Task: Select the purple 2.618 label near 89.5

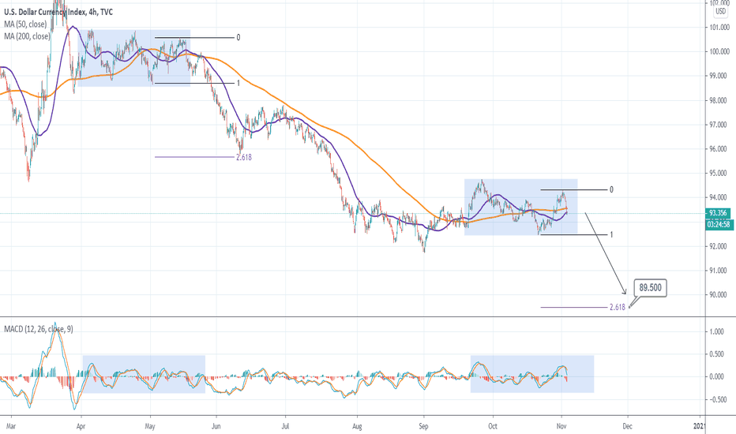Action: coord(618,307)
